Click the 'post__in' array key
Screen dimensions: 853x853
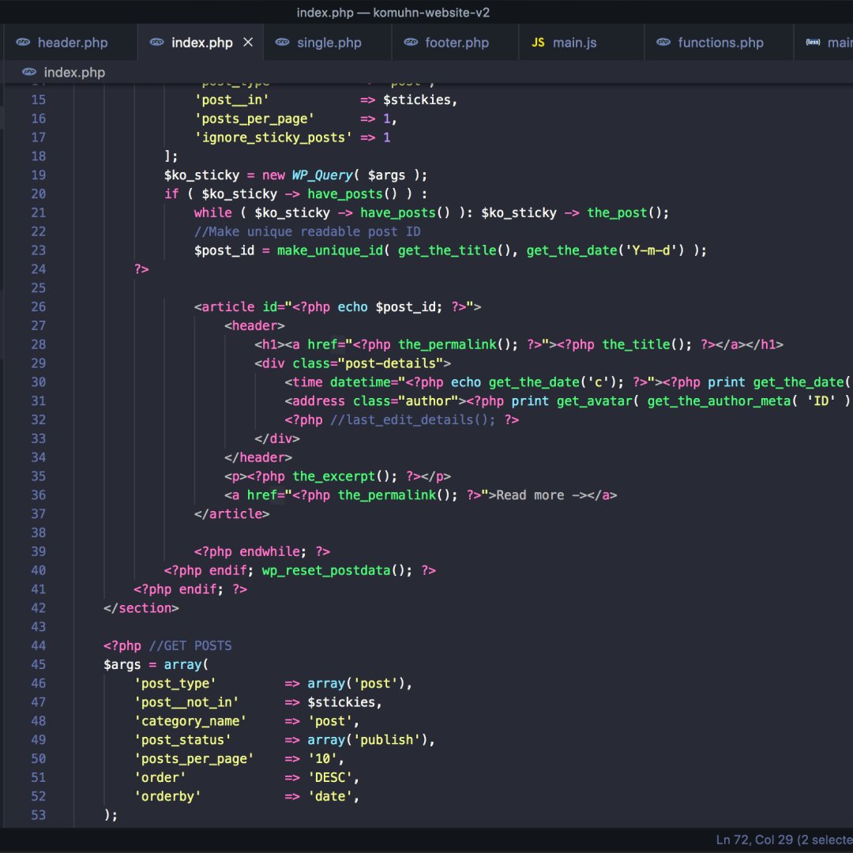point(231,100)
